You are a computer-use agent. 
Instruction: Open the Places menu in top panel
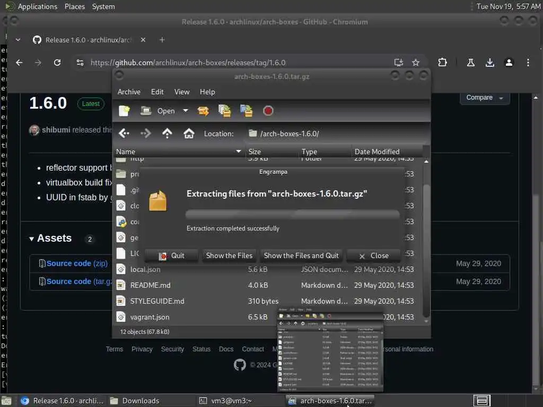pyautogui.click(x=74, y=6)
